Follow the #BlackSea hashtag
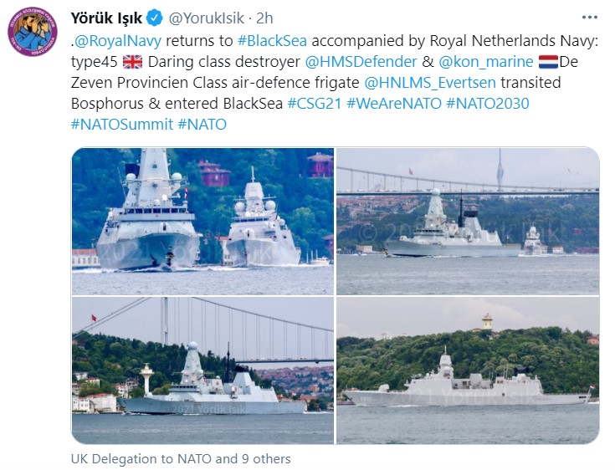The image size is (615, 470). pyautogui.click(x=272, y=41)
